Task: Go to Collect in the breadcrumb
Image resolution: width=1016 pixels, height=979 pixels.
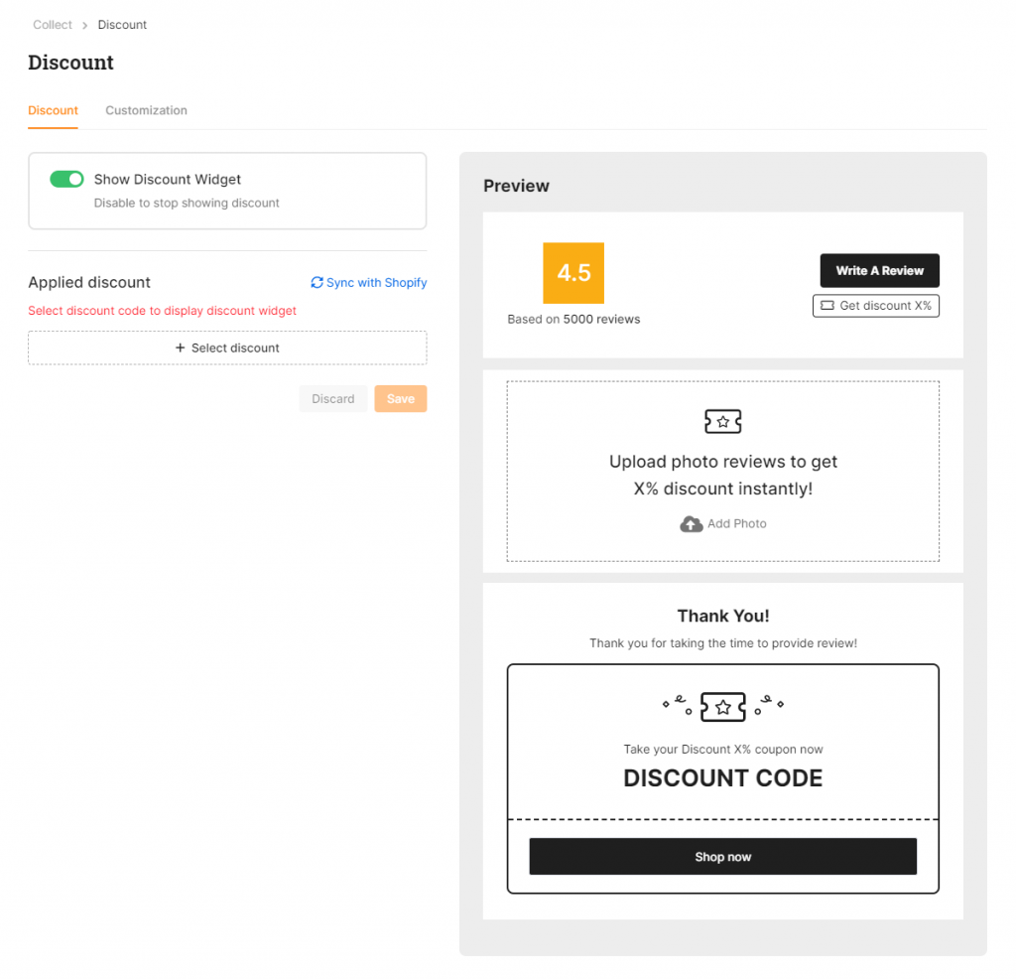Action: [53, 25]
